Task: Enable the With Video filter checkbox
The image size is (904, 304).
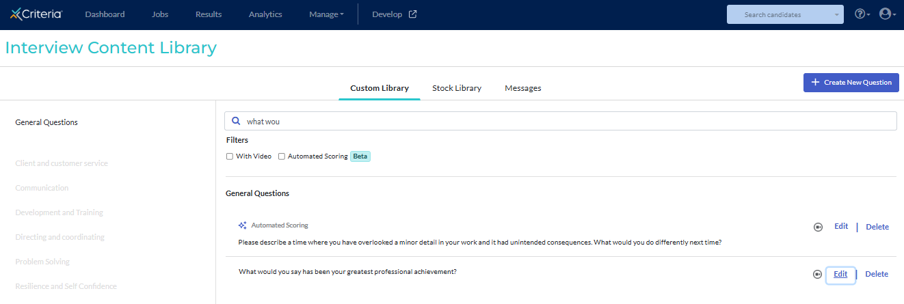Action: (230, 156)
